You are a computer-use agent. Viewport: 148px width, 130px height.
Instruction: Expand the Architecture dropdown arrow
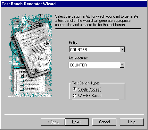pyautogui.click(x=122, y=65)
